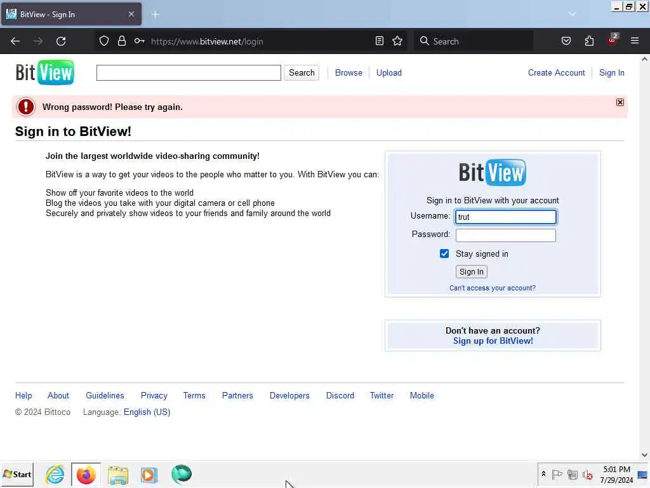
Task: Open the red extension icon with badge 2
Action: coord(613,40)
